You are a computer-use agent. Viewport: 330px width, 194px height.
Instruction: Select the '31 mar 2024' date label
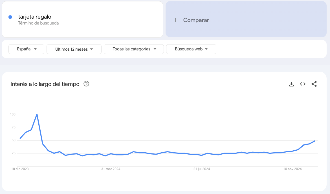coord(111,169)
